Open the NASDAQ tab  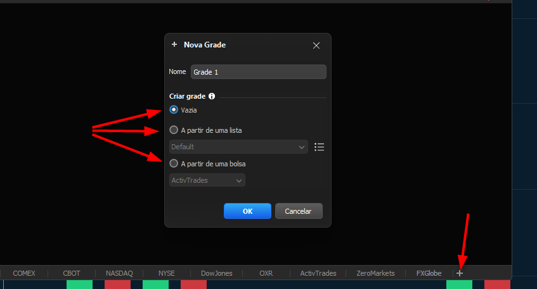(x=119, y=273)
